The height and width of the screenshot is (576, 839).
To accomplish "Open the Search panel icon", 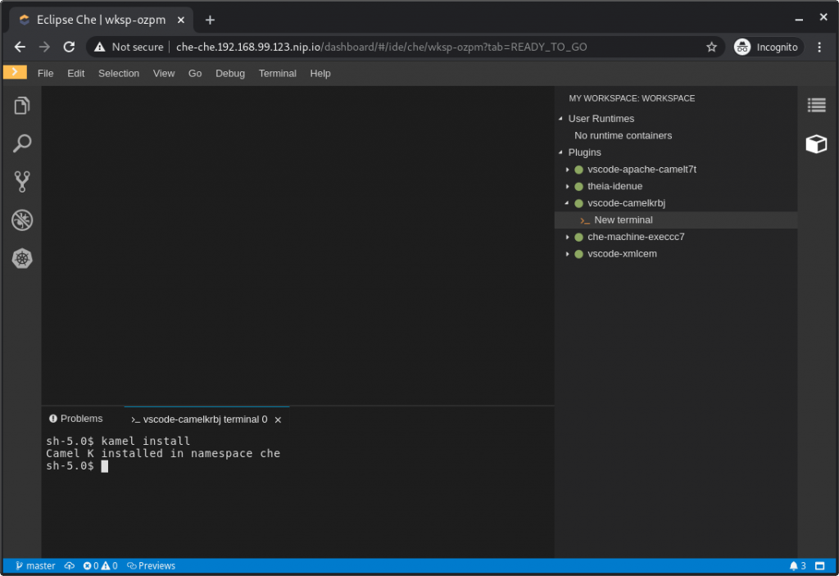I will click(x=22, y=143).
